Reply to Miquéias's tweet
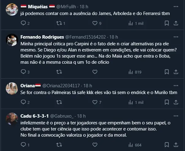185x151 pixels. (x=23, y=23)
